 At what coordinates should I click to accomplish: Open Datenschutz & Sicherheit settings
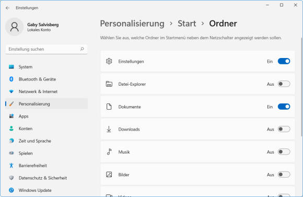point(46,178)
